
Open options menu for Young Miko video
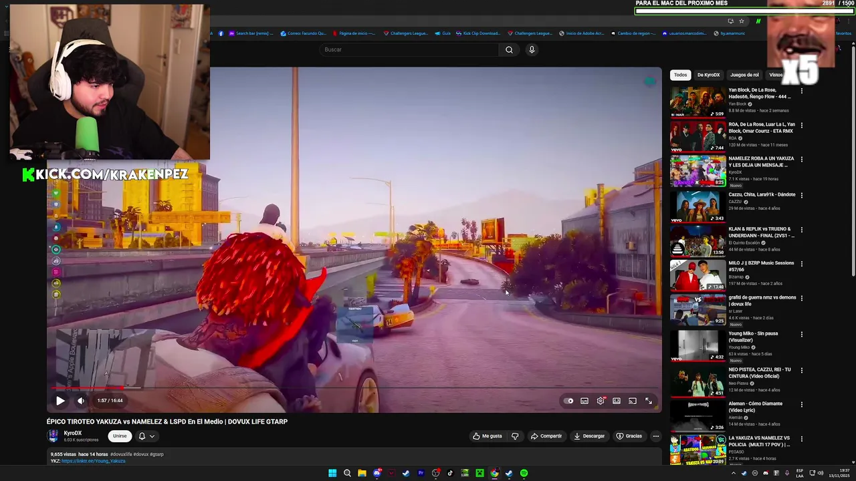coord(802,334)
